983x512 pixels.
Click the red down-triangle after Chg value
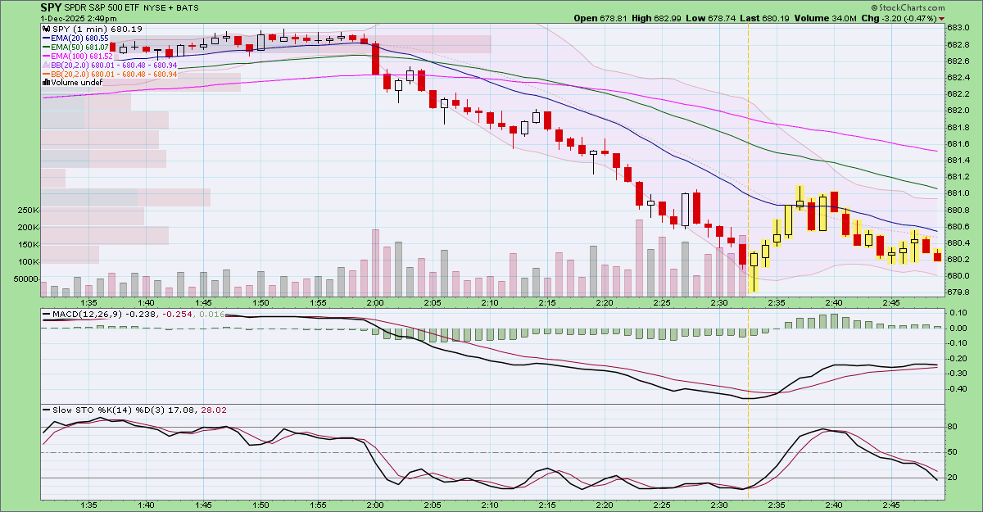pos(941,18)
